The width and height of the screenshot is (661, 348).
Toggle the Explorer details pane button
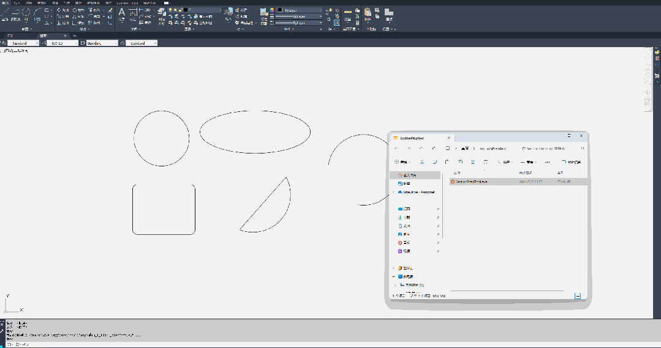coord(572,162)
